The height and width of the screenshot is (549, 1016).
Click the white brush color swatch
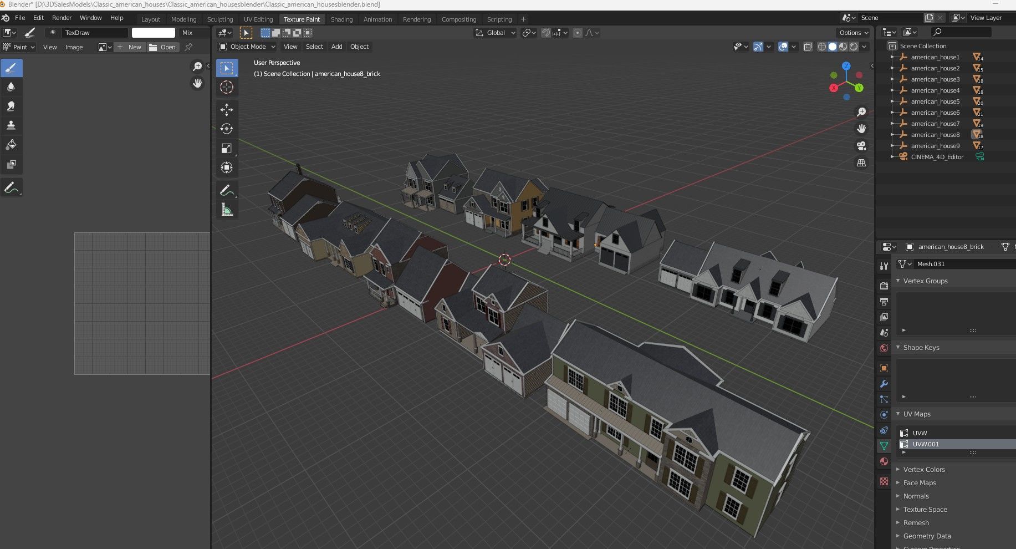(154, 33)
